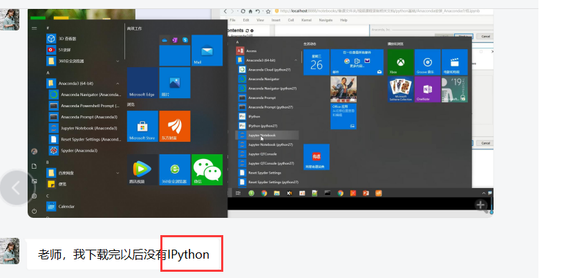Open Microsoft Solitaire Collection tile
Viewport: 564px width, 278px height.
tap(401, 89)
